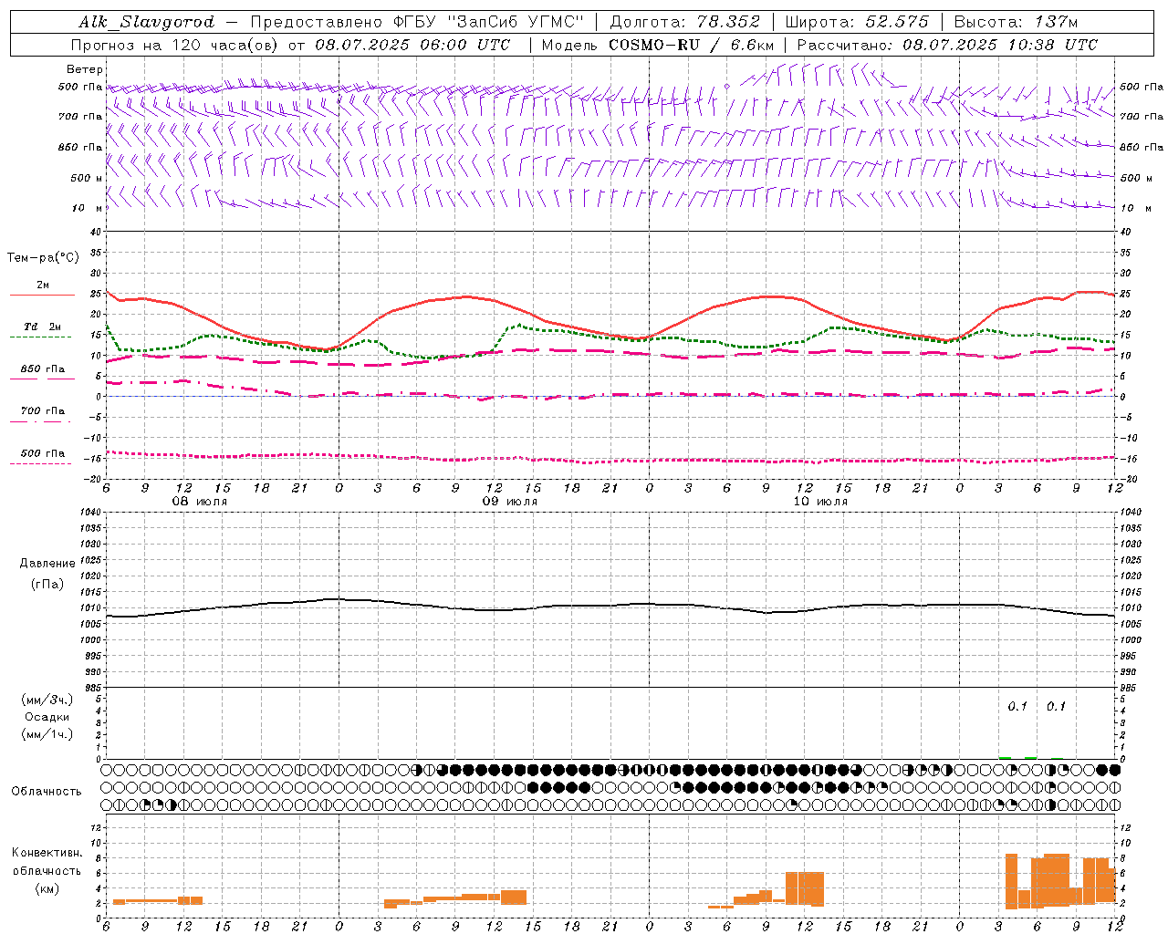Image resolution: width=1168 pixels, height=934 pixels.
Task: Select the latitude value "Широта: 52.575"
Action: [857, 22]
